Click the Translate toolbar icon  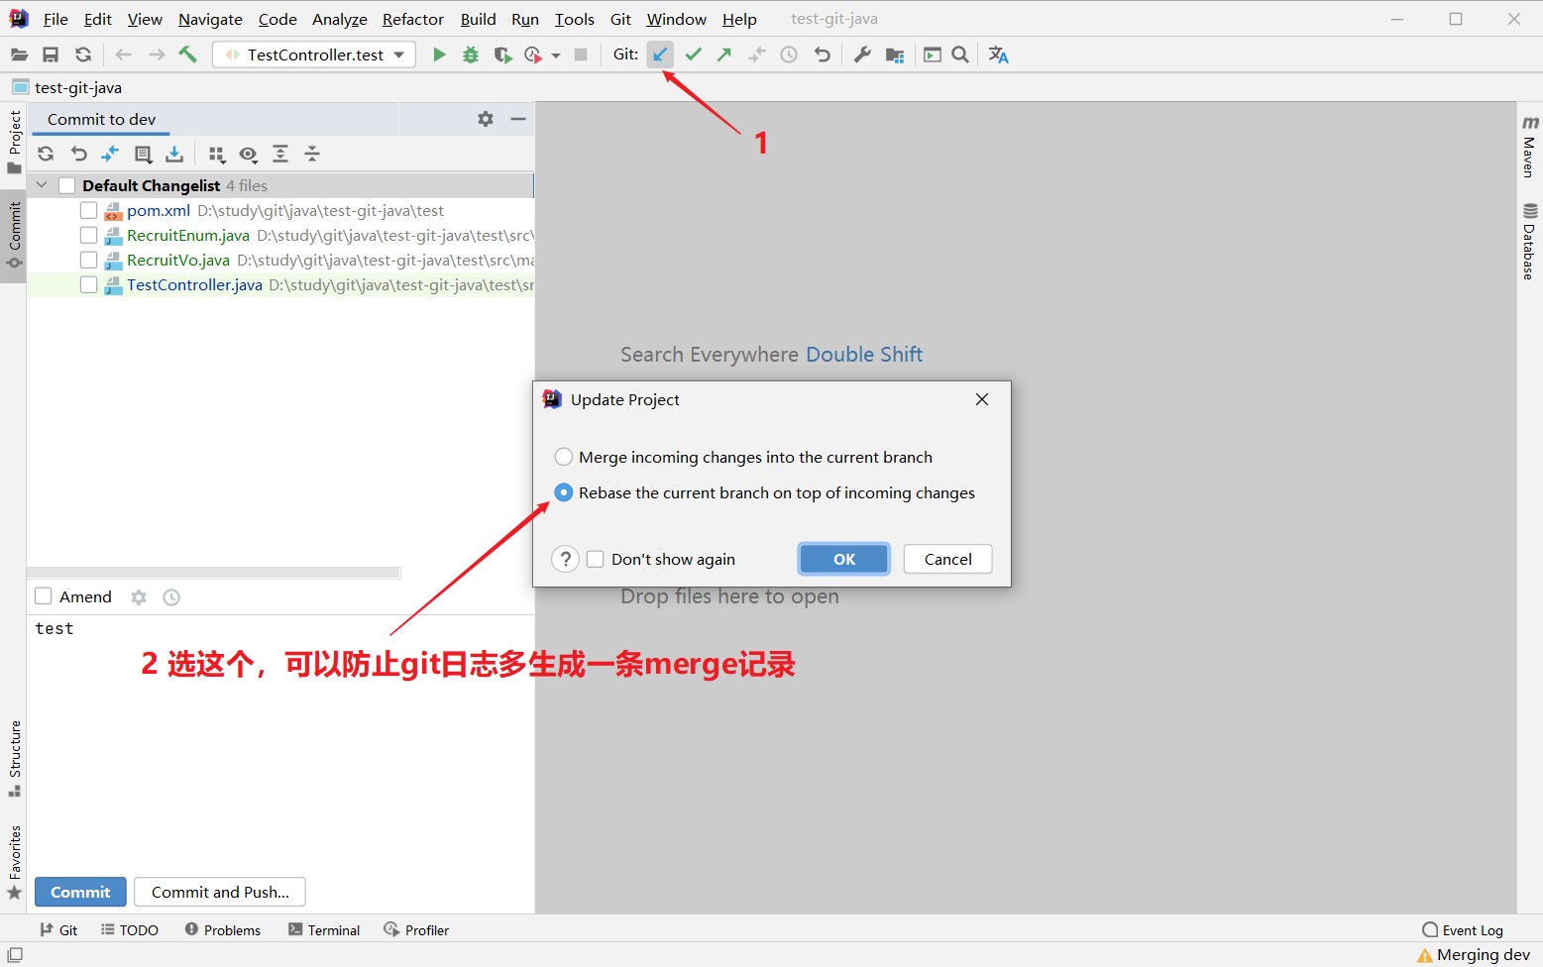[x=998, y=54]
